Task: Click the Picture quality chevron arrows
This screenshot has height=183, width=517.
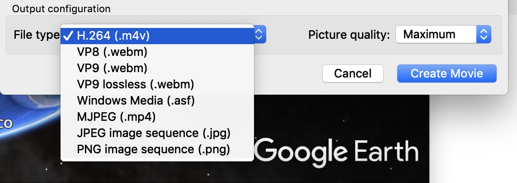Action: (484, 34)
